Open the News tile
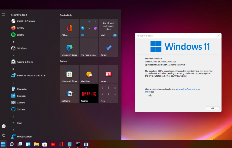The height and width of the screenshot is (148, 232). (x=108, y=74)
